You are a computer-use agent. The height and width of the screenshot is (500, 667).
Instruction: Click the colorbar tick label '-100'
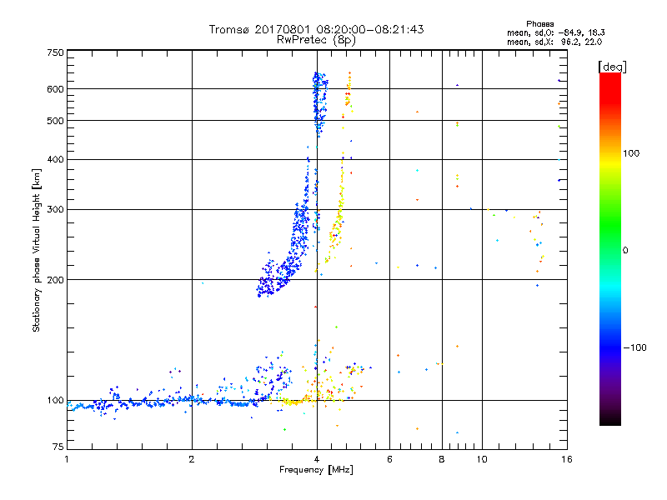(634, 347)
